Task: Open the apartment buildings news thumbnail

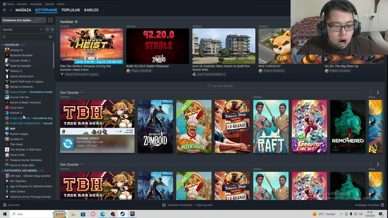Action: [224, 46]
